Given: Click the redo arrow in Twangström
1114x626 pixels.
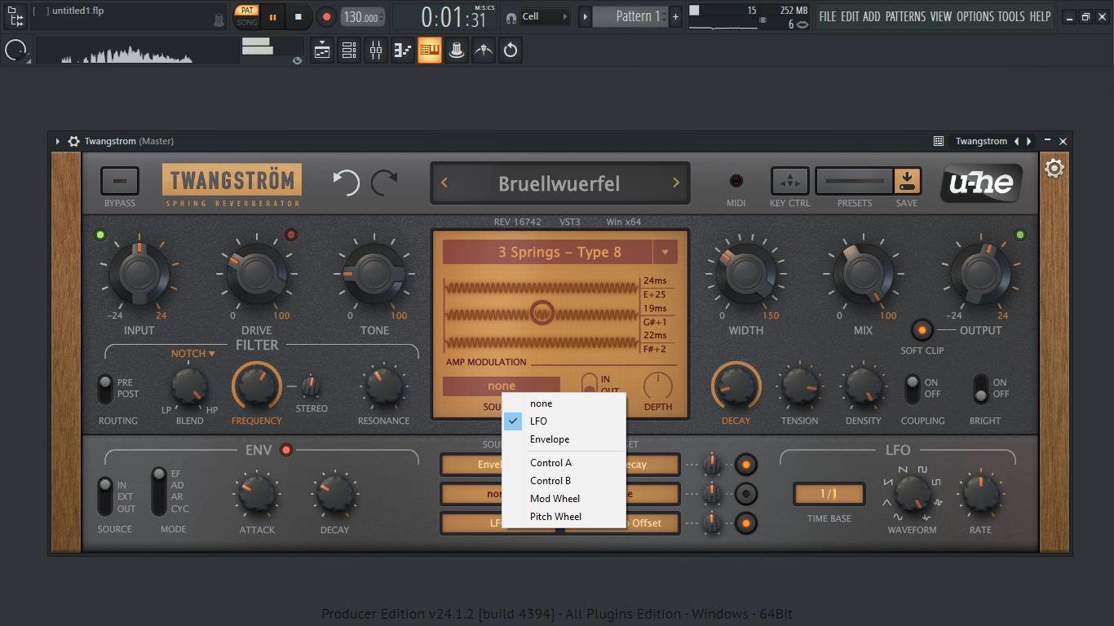Looking at the screenshot, I should tap(384, 182).
